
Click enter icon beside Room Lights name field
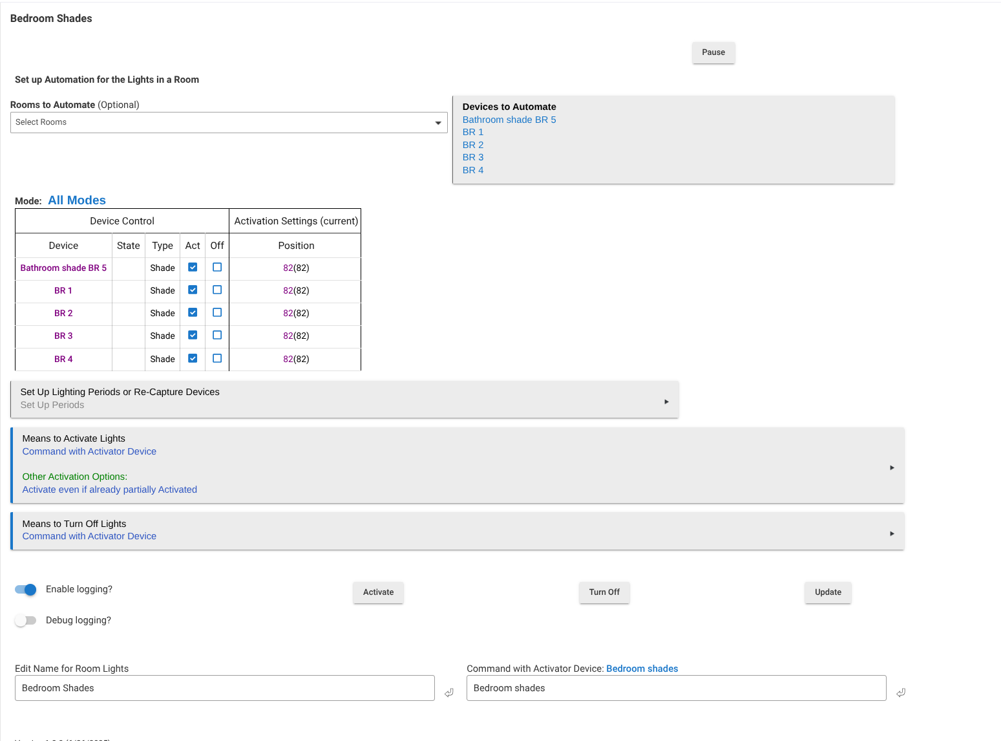click(448, 693)
